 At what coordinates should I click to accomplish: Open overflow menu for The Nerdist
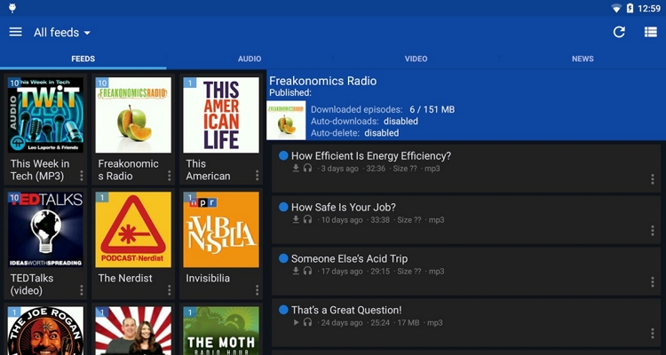click(x=169, y=290)
